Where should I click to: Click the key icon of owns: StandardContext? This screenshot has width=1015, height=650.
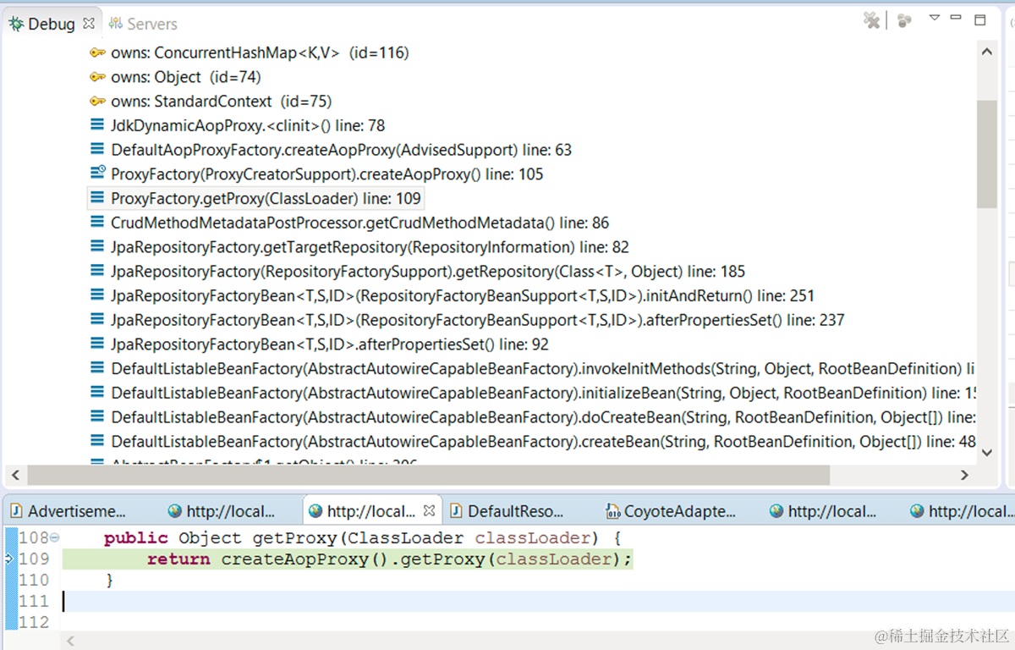coord(97,102)
